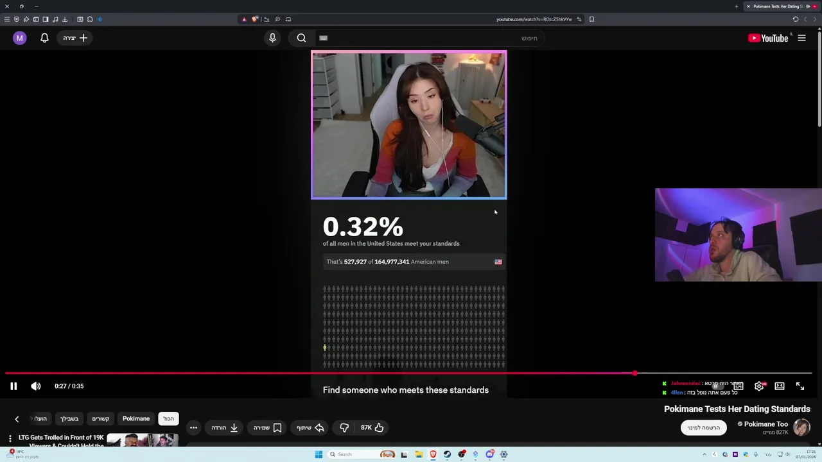Show more chips with the chevron arrow
Image resolution: width=822 pixels, height=462 pixels.
pos(17,419)
